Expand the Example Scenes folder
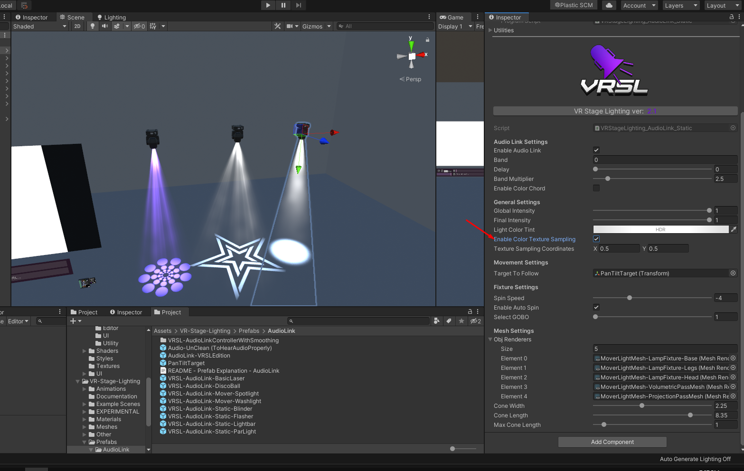Viewport: 744px width, 471px height. click(x=85, y=404)
